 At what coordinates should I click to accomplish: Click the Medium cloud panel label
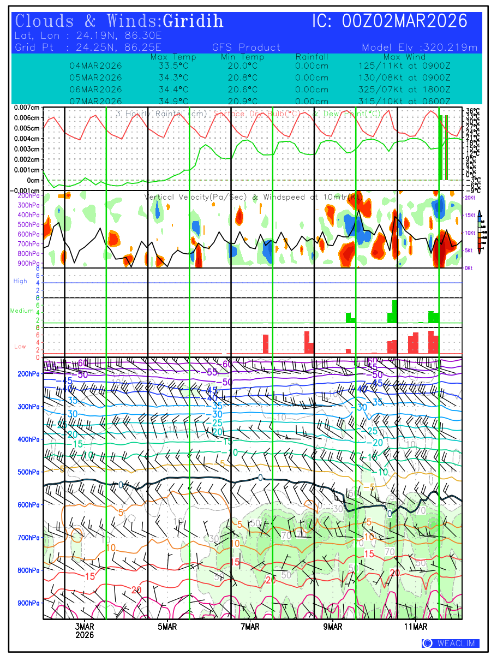point(22,311)
